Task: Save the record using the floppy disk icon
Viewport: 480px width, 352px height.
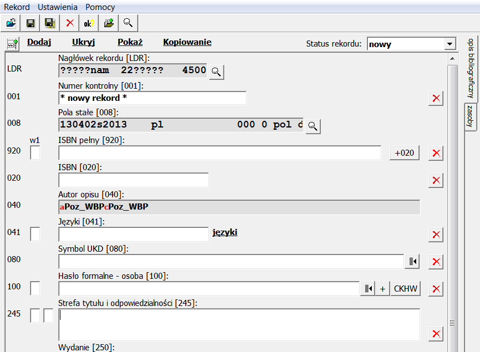Action: (31, 23)
